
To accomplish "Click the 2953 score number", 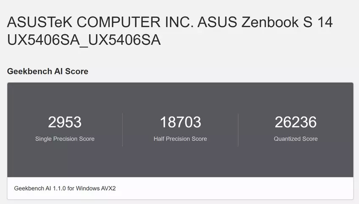I will (65, 122).
